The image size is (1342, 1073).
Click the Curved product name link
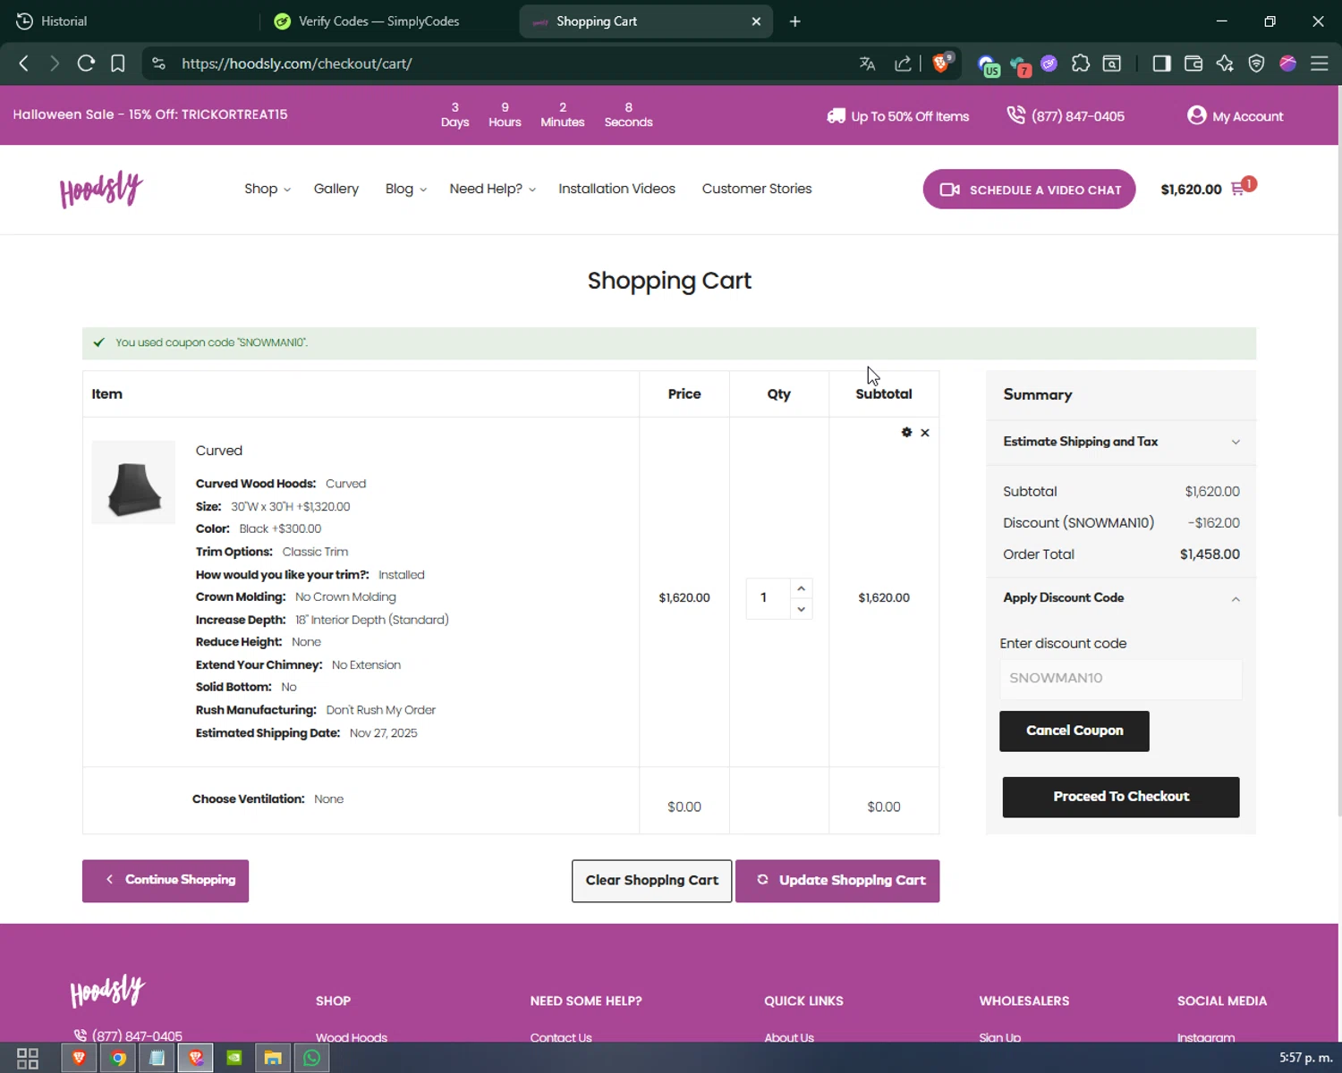219,451
